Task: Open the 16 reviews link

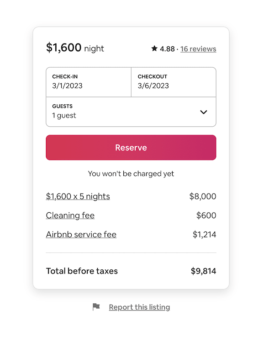Action: click(198, 49)
